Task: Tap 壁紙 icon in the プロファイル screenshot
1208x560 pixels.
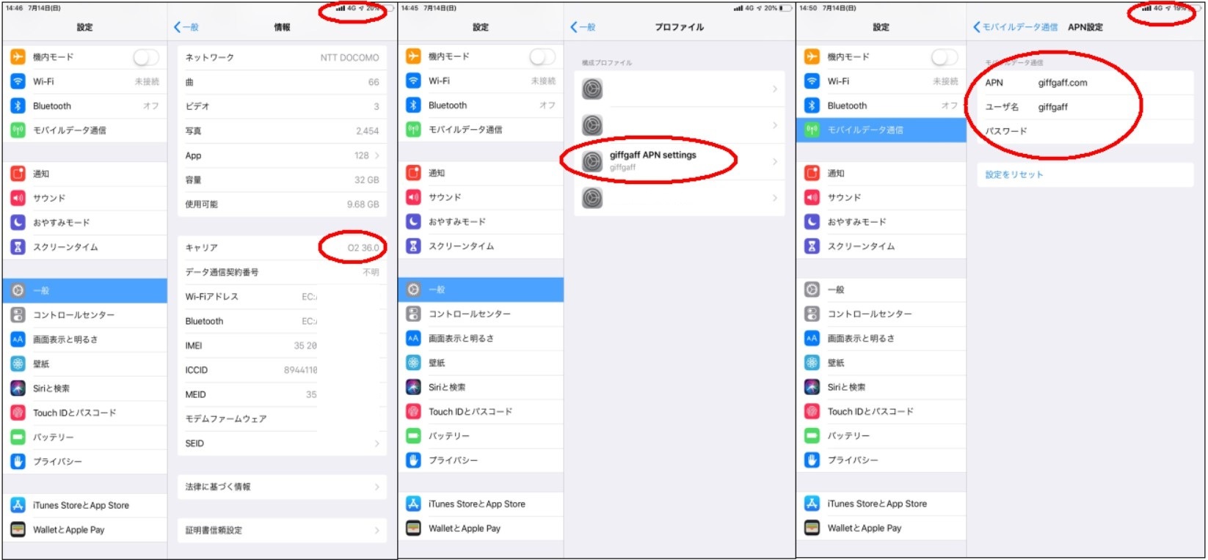Action: (x=413, y=362)
